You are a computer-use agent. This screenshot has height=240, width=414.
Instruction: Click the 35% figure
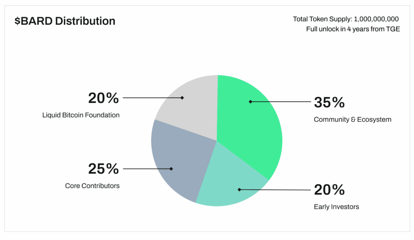tap(329, 102)
